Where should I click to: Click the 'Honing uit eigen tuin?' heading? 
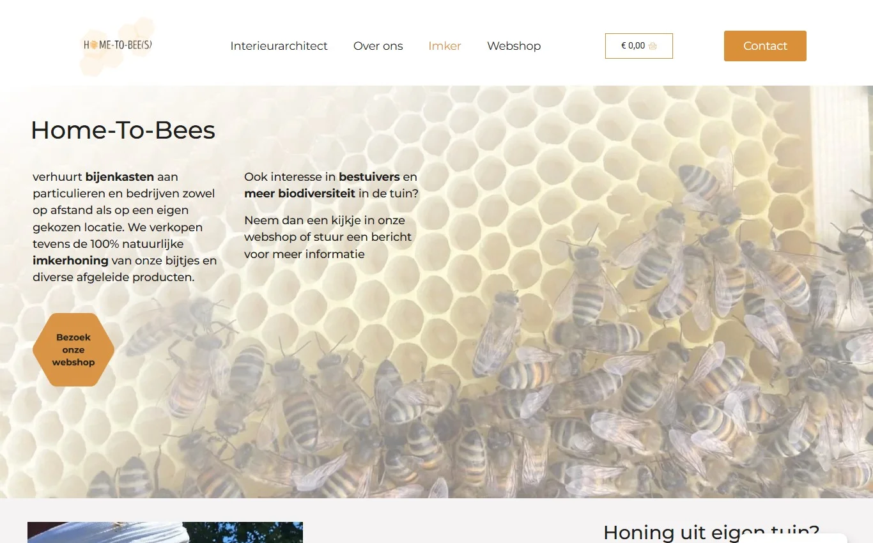(711, 532)
